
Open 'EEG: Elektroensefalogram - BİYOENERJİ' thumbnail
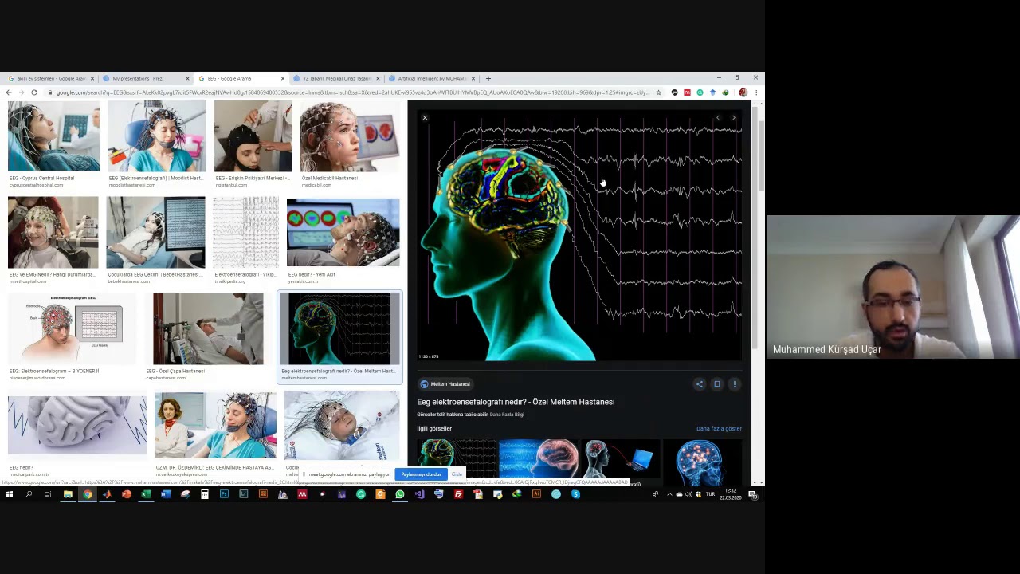(x=73, y=328)
